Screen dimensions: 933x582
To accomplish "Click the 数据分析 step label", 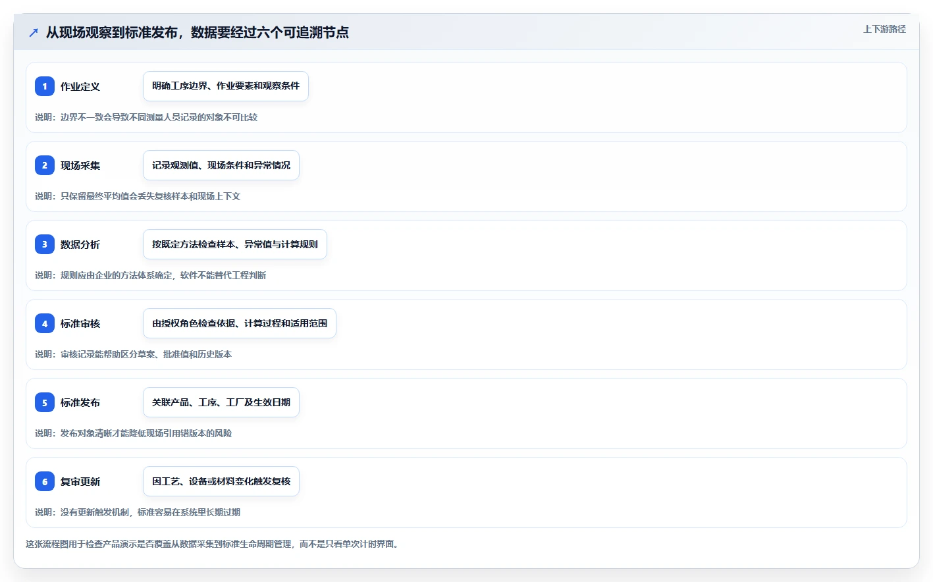I will tap(80, 244).
